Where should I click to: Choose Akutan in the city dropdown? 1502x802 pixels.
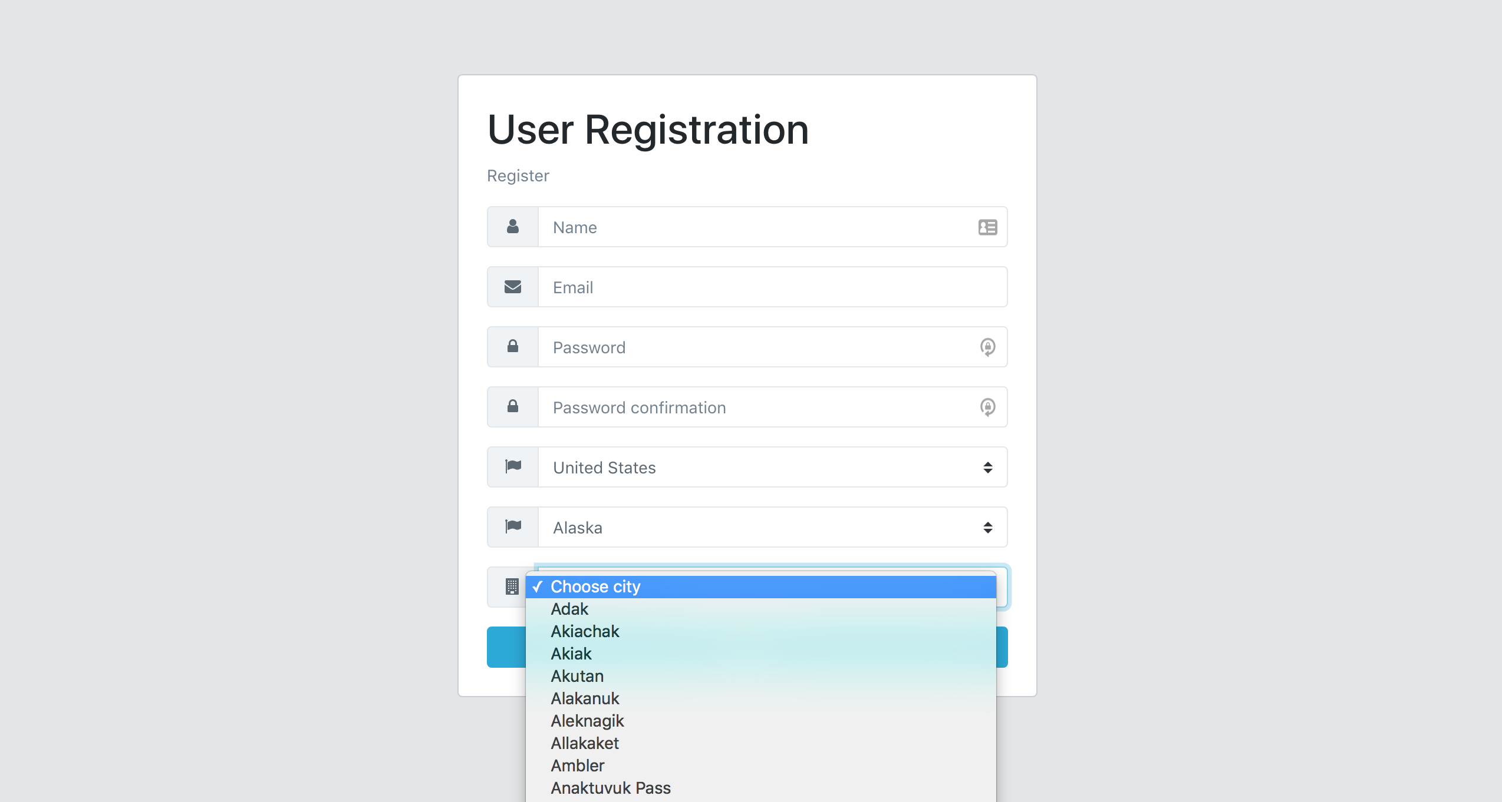coord(577,677)
